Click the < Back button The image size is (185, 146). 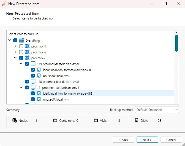123,140
